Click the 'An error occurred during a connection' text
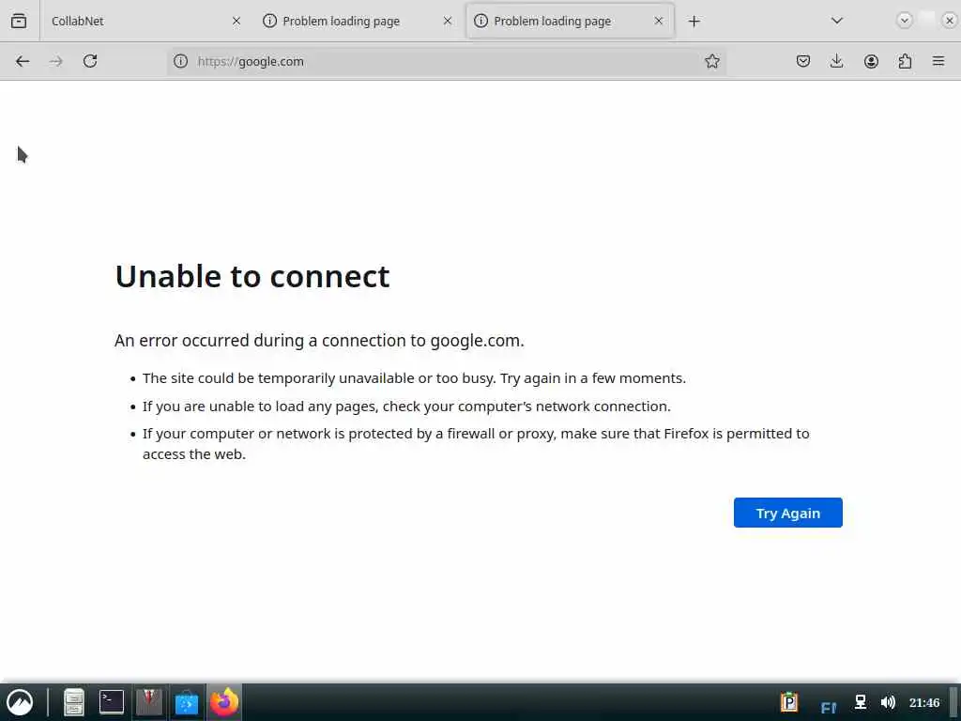The width and height of the screenshot is (961, 721). point(319,340)
